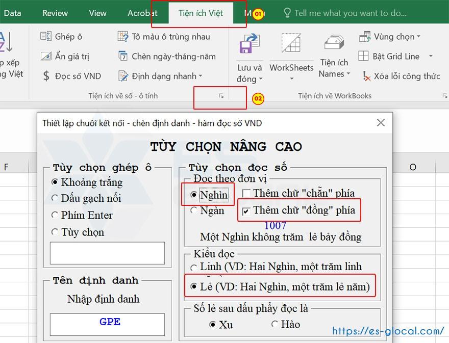Open the Review ribbon tab
449x343 pixels.
point(55,13)
